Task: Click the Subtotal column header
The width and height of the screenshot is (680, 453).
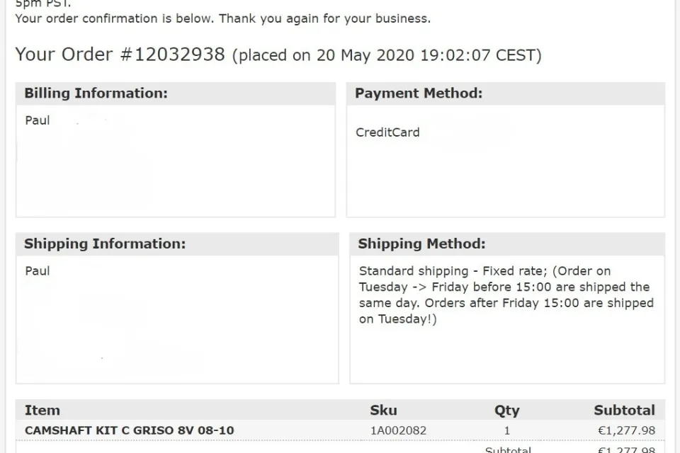Action: tap(624, 411)
